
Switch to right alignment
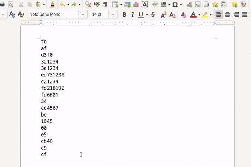pos(236,15)
